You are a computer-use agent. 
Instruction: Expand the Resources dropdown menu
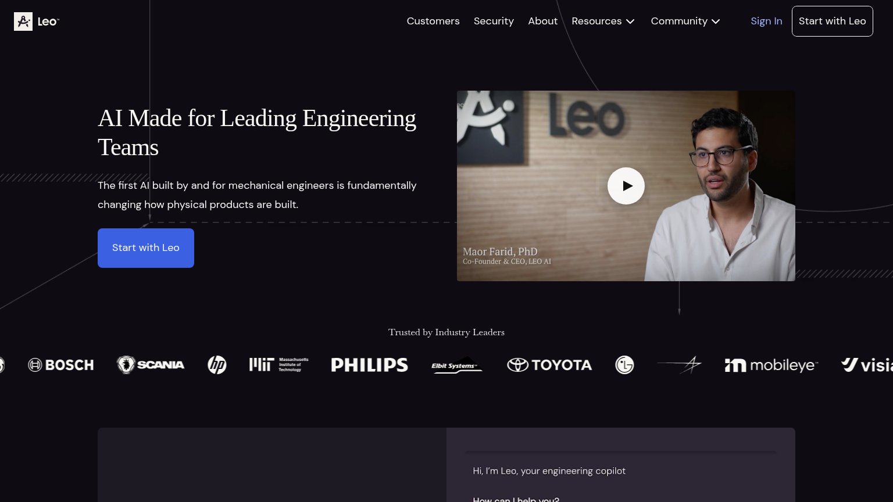click(603, 21)
